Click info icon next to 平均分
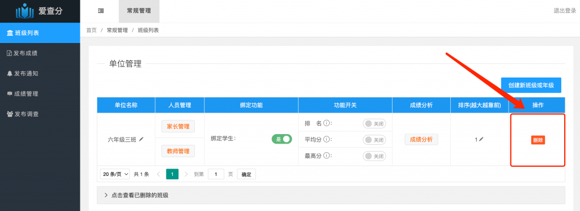 pyautogui.click(x=327, y=139)
